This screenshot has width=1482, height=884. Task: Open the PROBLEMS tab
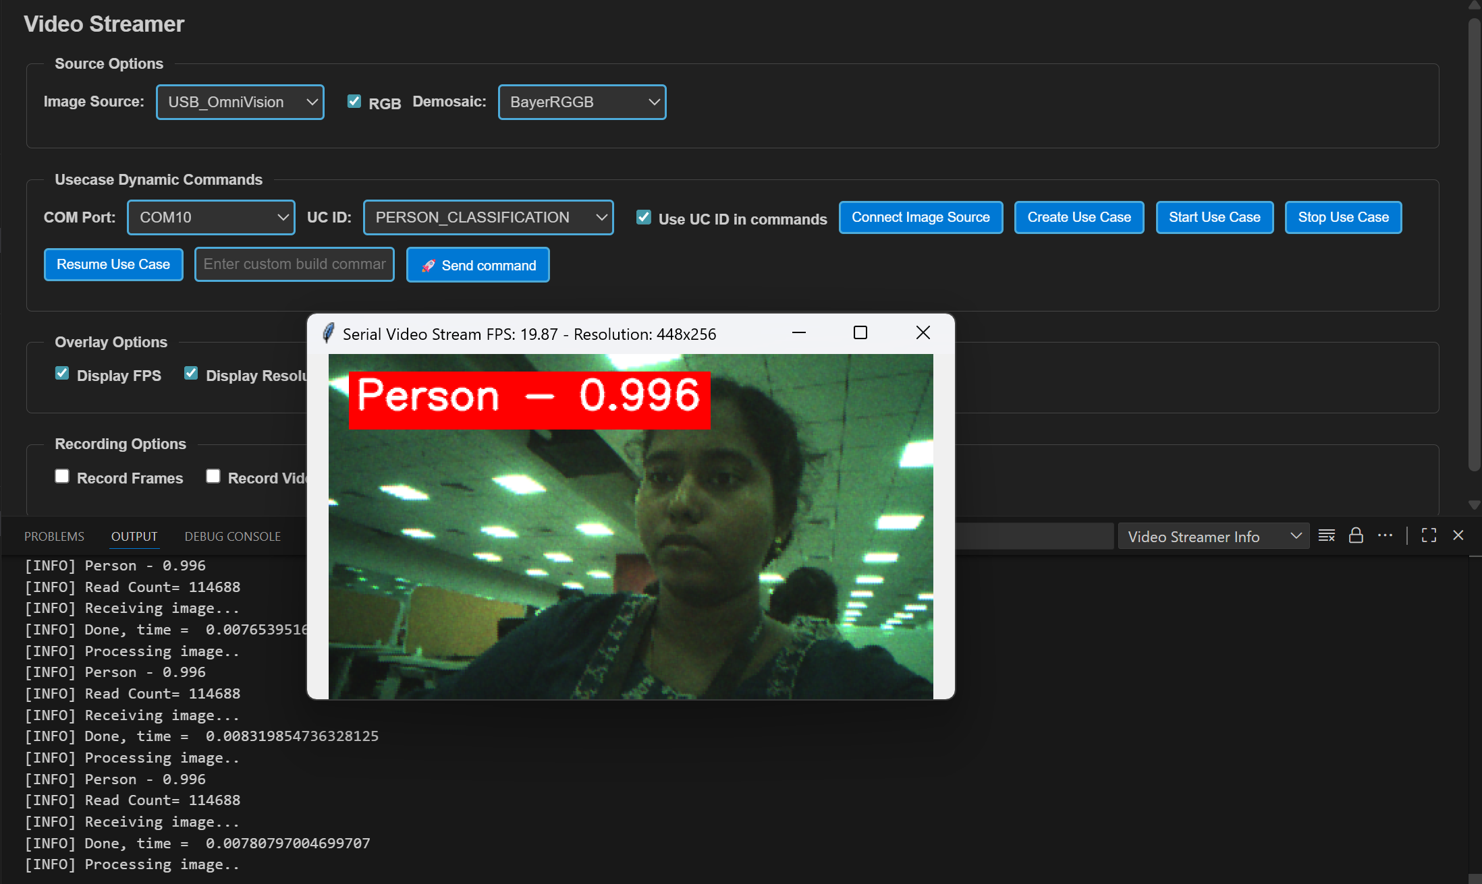pyautogui.click(x=54, y=536)
